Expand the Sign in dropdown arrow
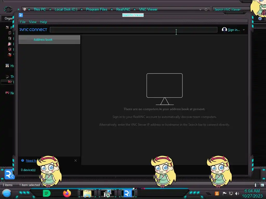Screen dimensions: 266x199 click(244, 30)
